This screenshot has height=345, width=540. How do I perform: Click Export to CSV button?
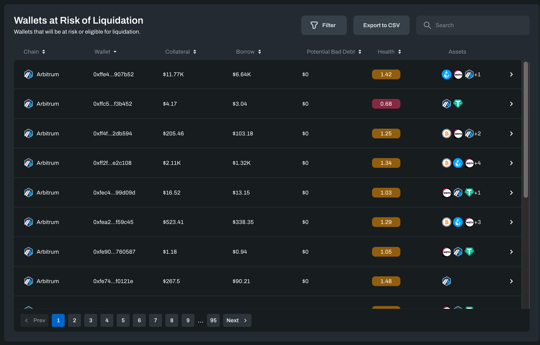(381, 25)
